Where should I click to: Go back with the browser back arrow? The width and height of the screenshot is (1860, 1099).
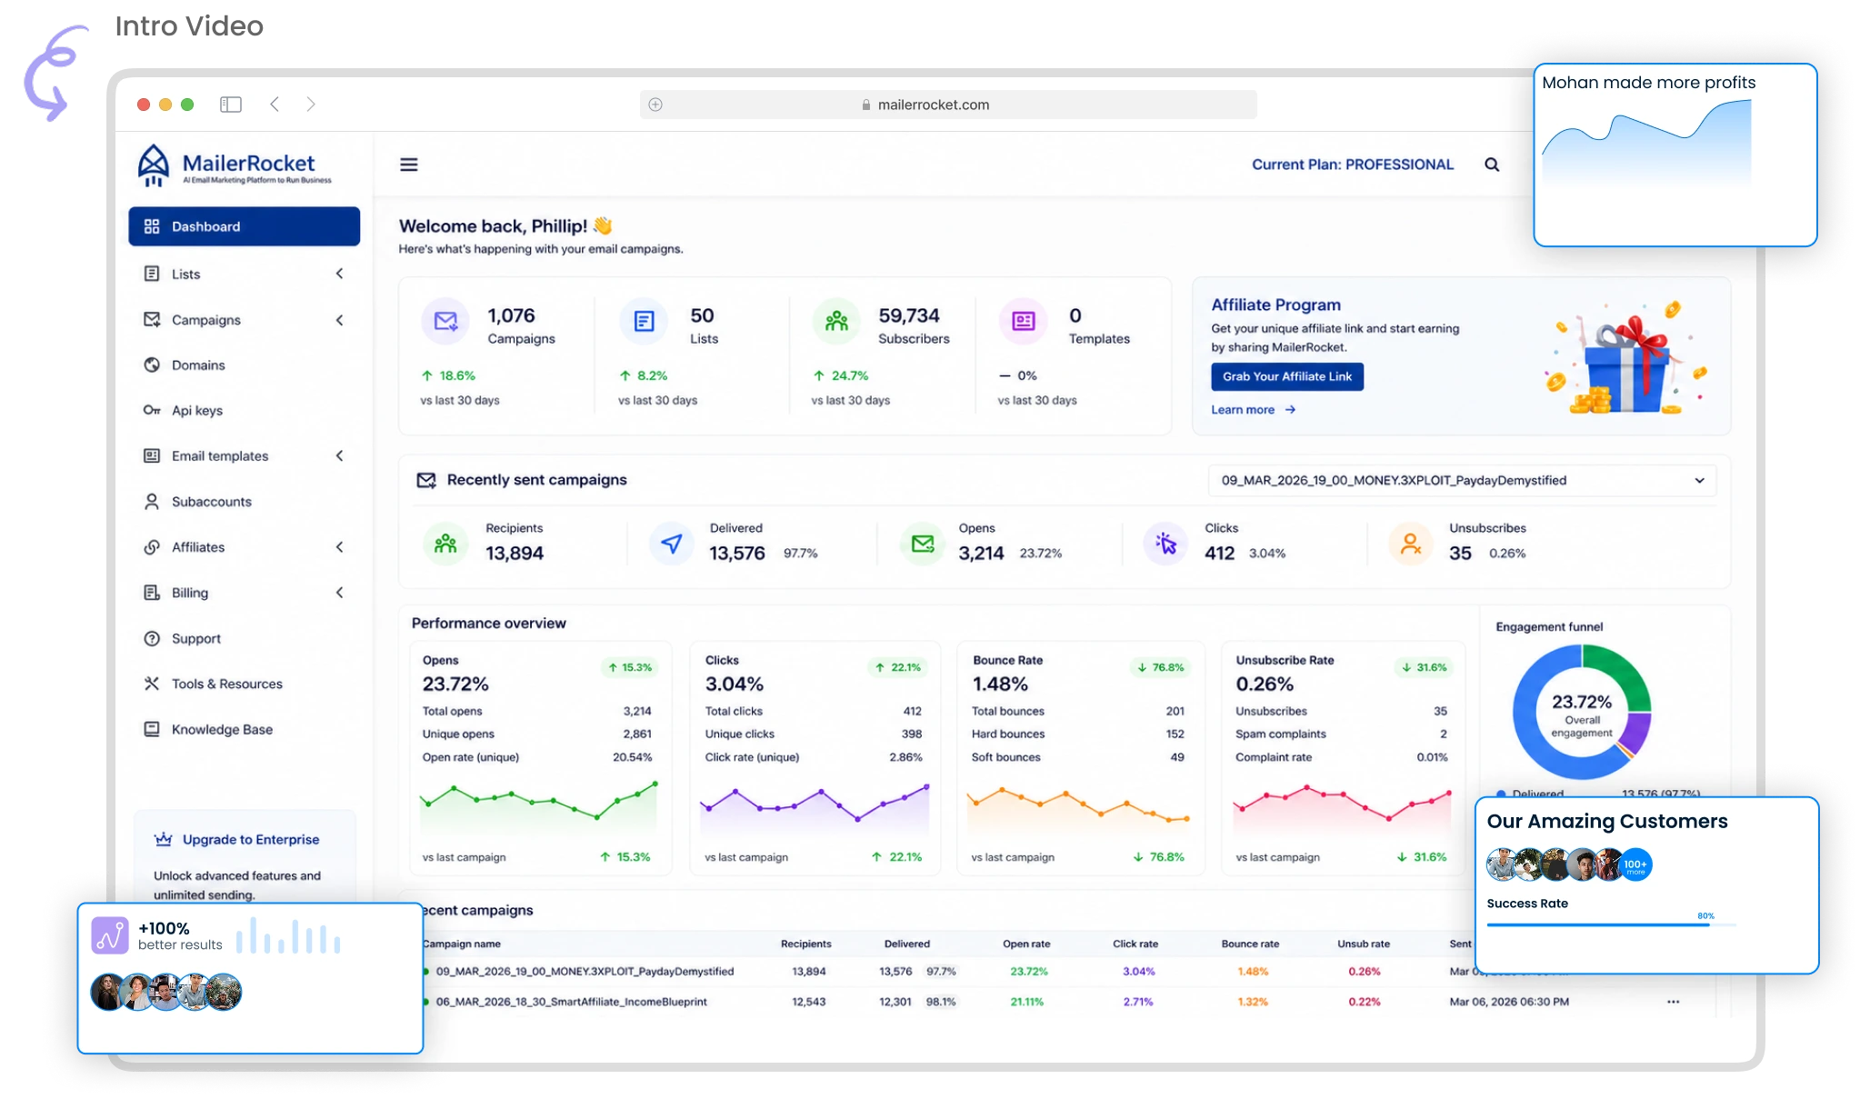click(x=275, y=105)
